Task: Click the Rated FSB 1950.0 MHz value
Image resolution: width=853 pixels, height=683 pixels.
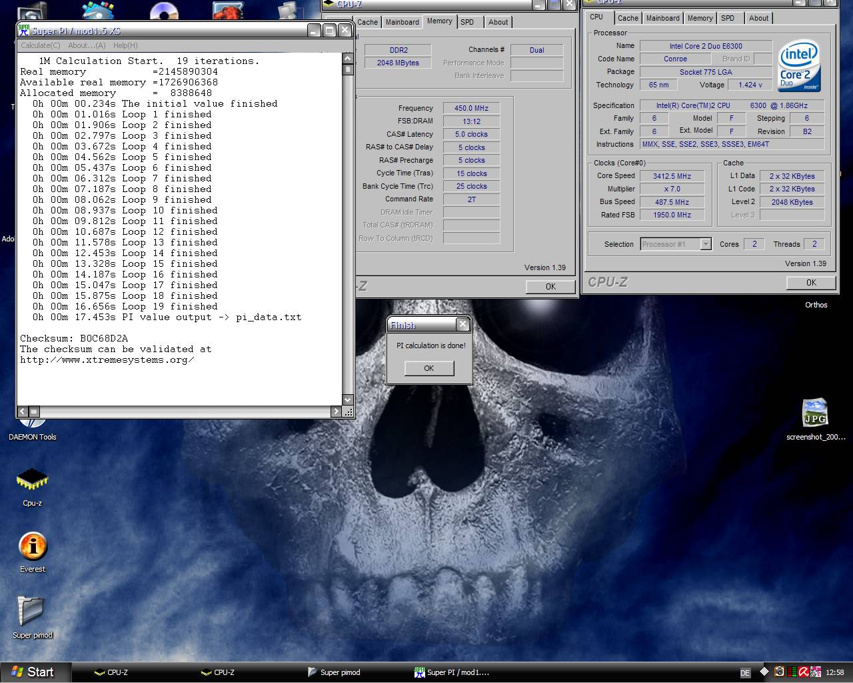Action: (672, 215)
